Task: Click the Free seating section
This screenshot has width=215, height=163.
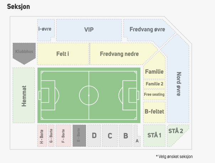Action: coord(154,94)
